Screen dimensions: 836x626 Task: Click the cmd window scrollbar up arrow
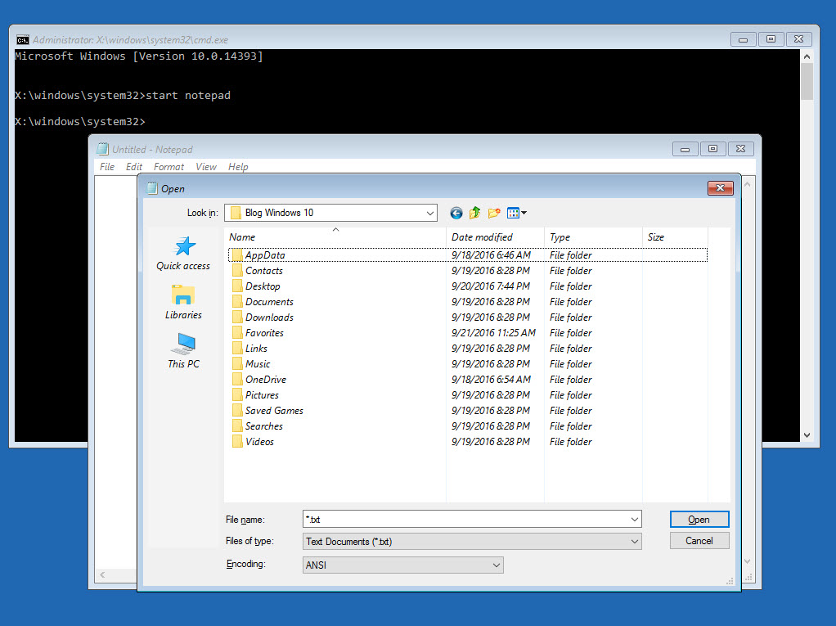tap(807, 56)
